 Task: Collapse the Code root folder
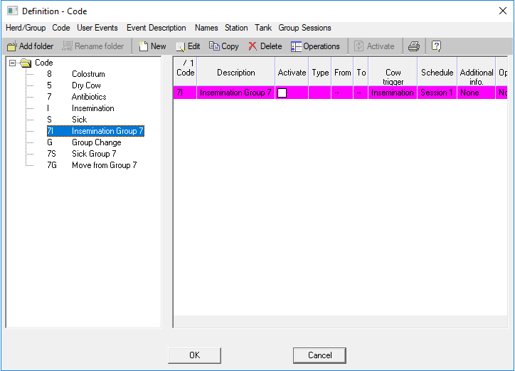[x=14, y=63]
